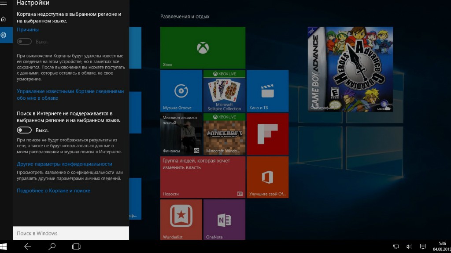Screen dimensions: 451x253
Task: Select the settings gear in sidebar
Action: tap(4, 35)
